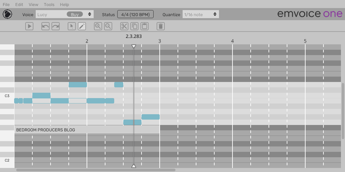345x172 pixels.
Task: Click the Buy button for Lucy voice
Action: [75, 14]
